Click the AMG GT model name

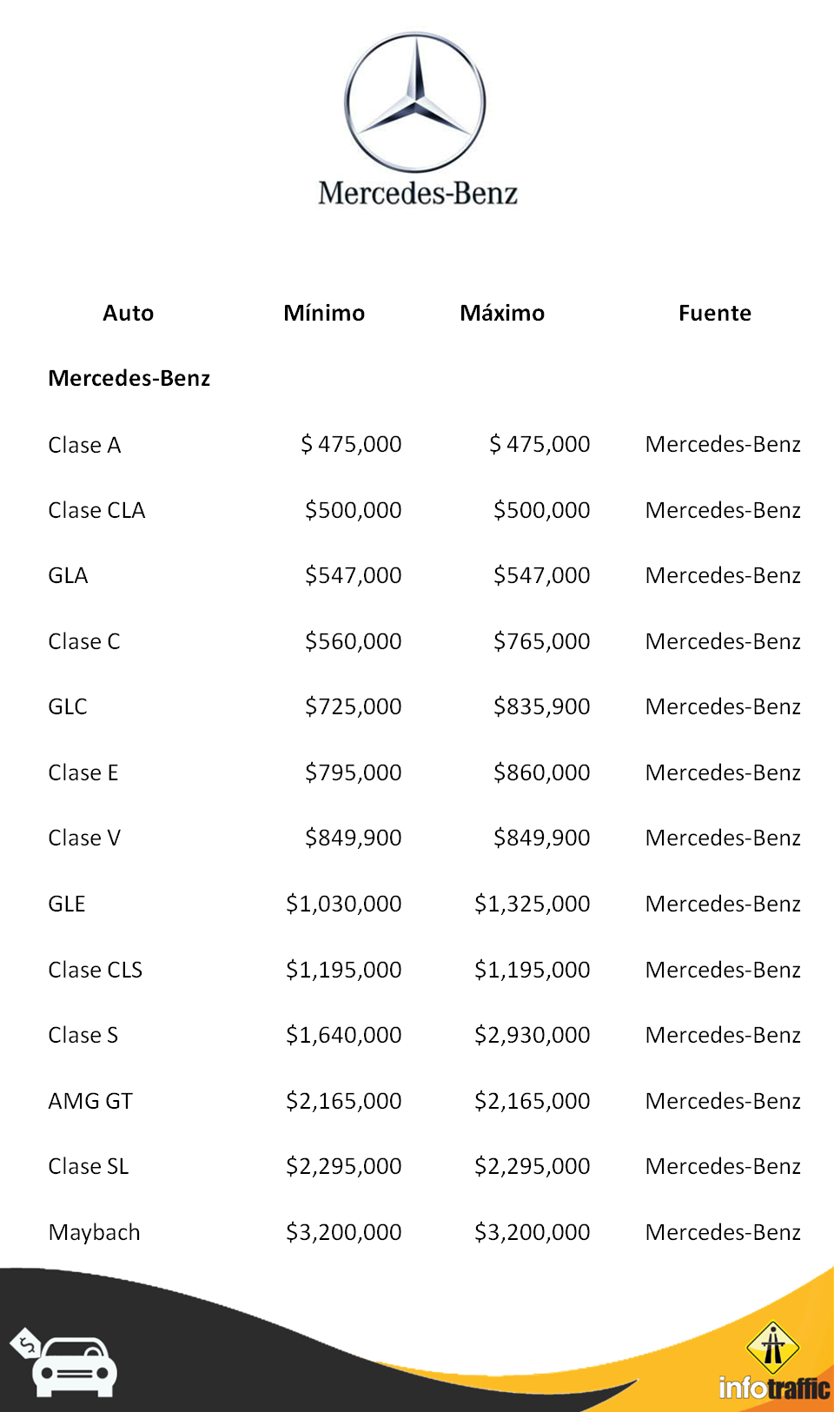tap(90, 1101)
